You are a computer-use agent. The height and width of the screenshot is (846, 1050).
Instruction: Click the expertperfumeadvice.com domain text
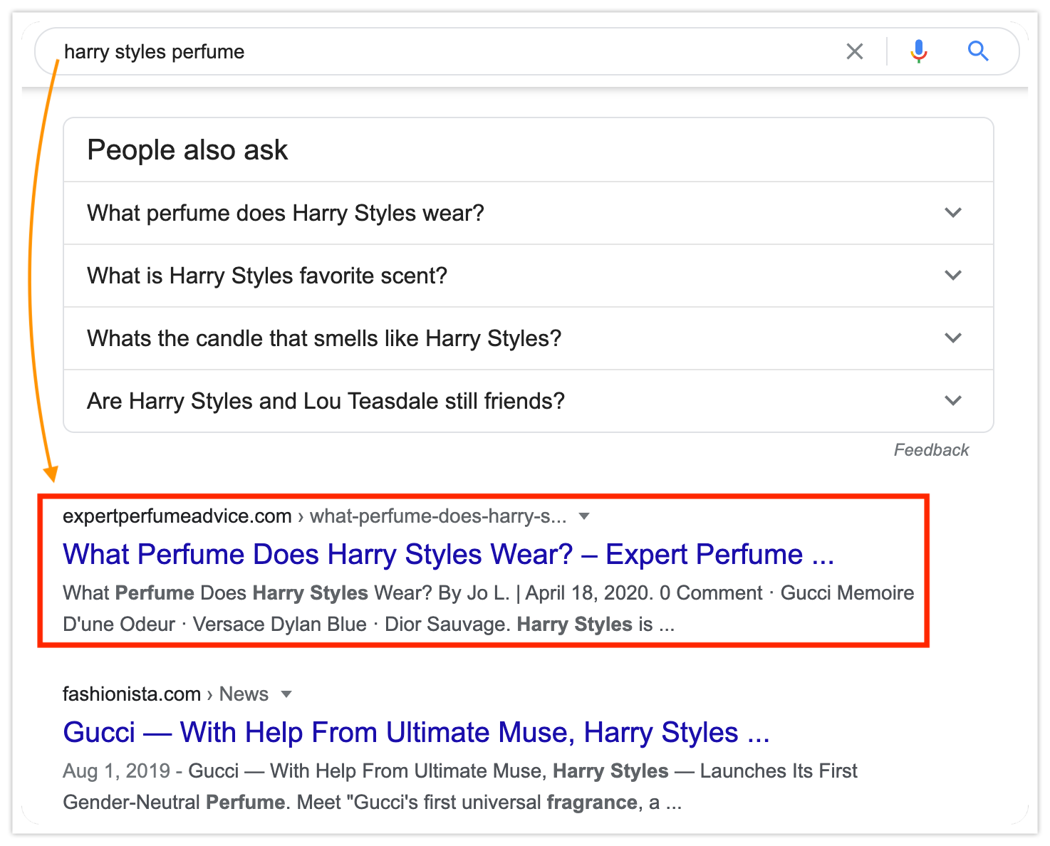pos(177,516)
